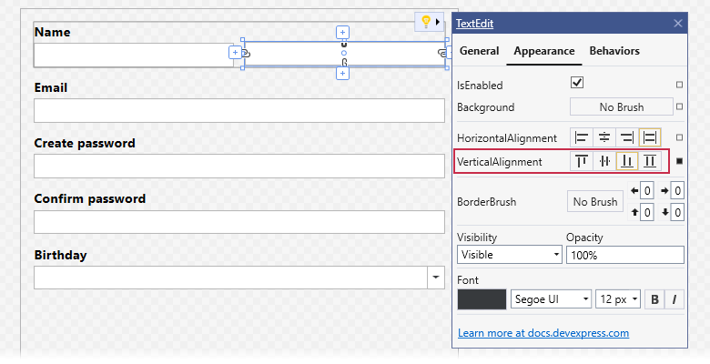Toggle the Bold font button
710x364 pixels.
click(x=654, y=299)
